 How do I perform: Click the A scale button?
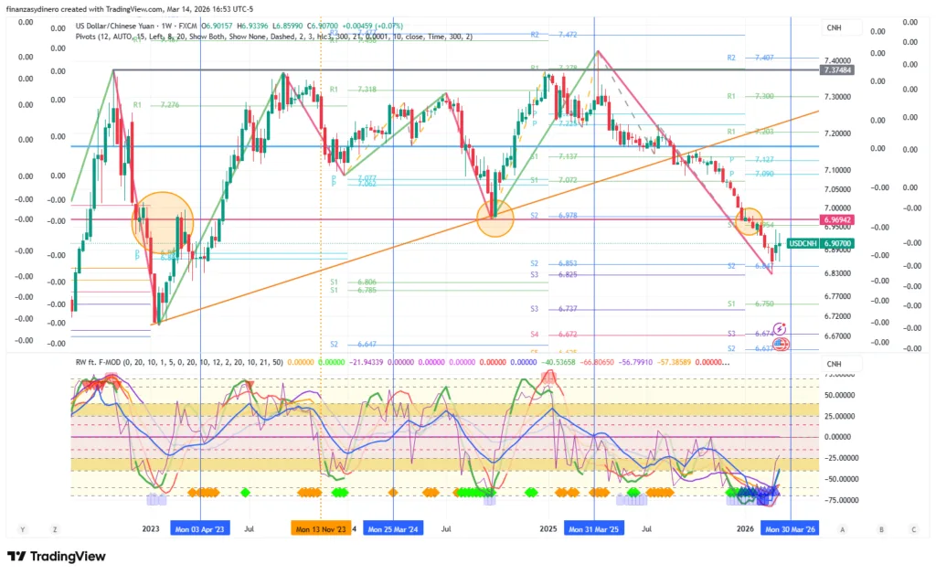pos(841,529)
